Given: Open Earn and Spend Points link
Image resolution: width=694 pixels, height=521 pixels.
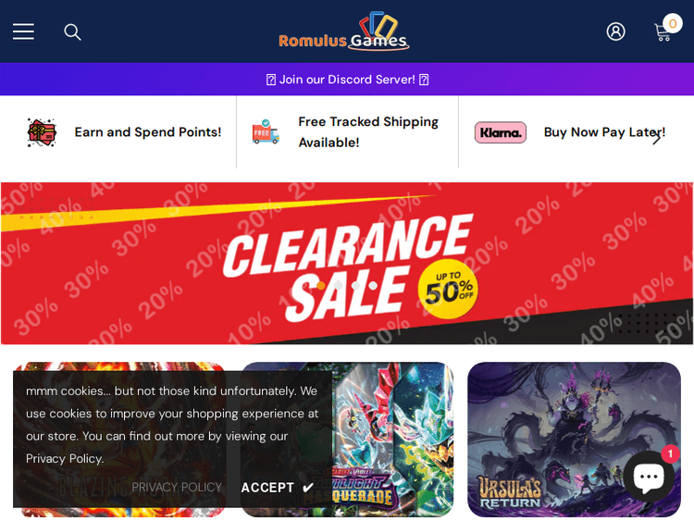Looking at the screenshot, I should pyautogui.click(x=148, y=132).
